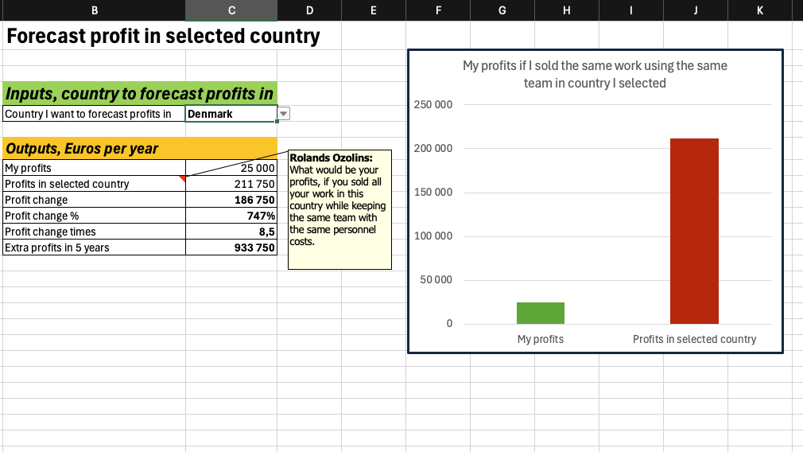Select the 211 750 value cell

pos(231,184)
